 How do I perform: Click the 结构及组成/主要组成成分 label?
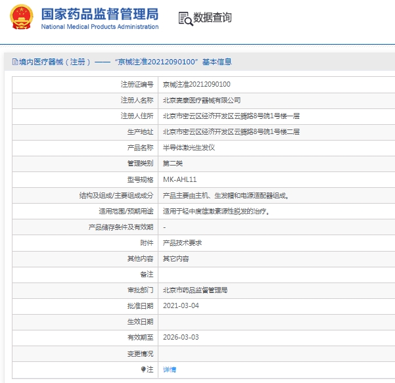click(x=116, y=195)
